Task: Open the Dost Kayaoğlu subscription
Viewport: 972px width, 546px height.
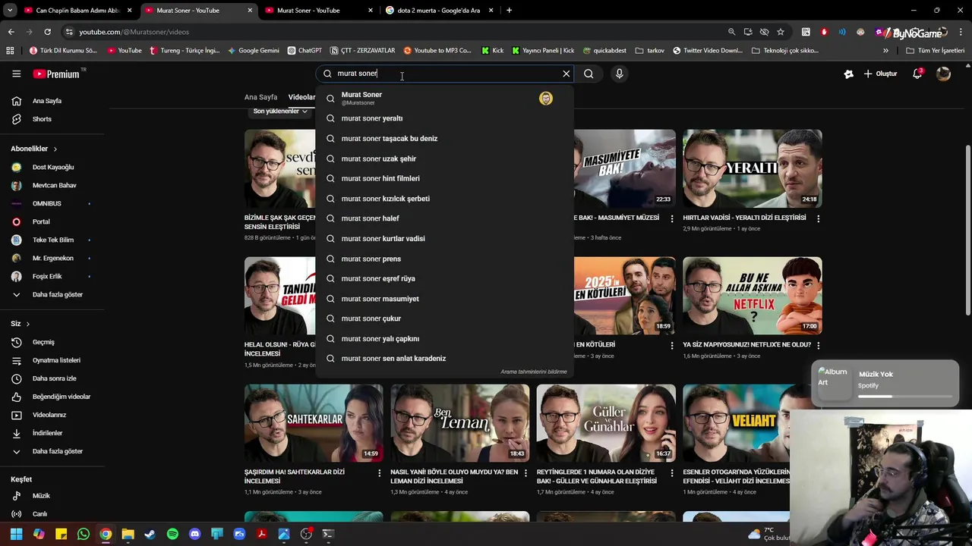Action: point(53,167)
